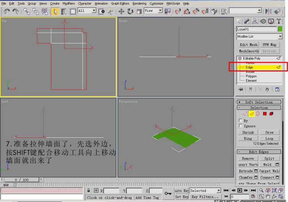The height and width of the screenshot is (202, 288).
Task: Select Border mode in Selection rollout
Action: (258, 114)
